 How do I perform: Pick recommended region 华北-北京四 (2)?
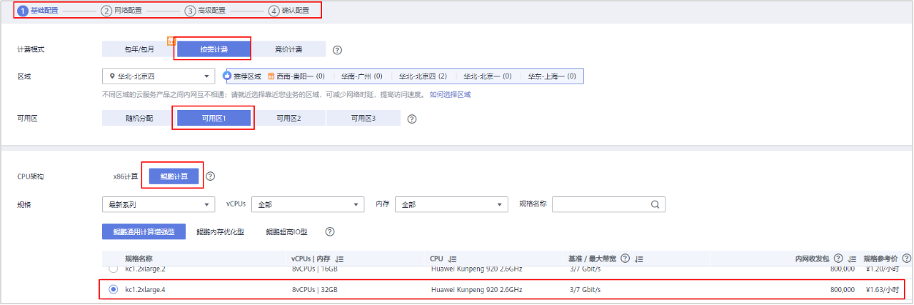coord(423,76)
